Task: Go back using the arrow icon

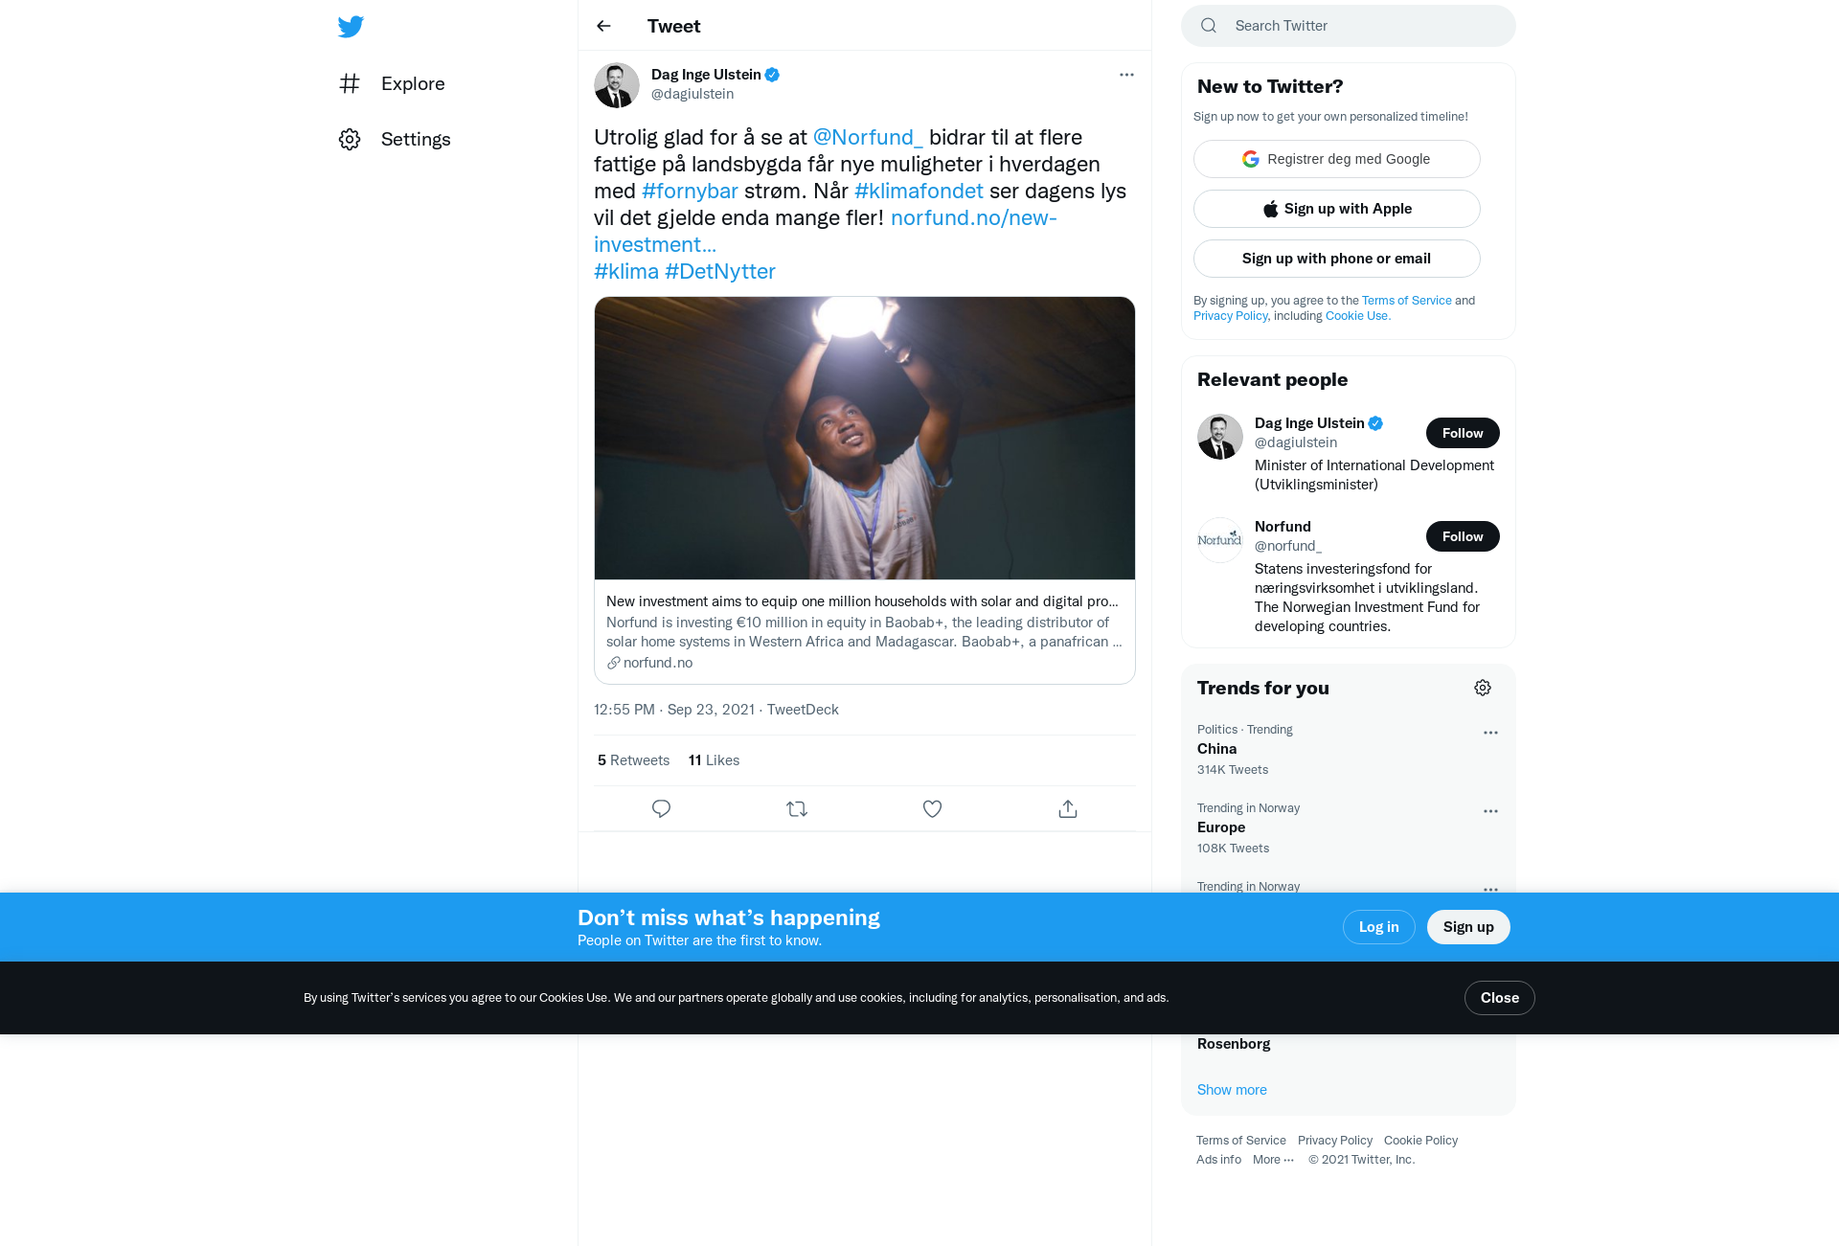Action: 603,26
